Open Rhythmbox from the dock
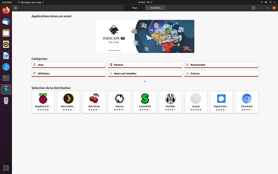This screenshot has height=174, width=278. point(6,44)
